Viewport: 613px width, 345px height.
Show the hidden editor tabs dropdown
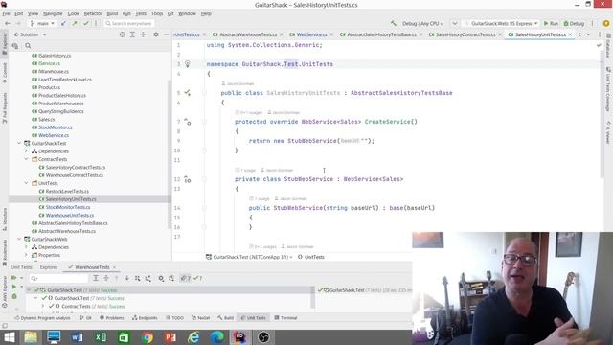(x=588, y=34)
